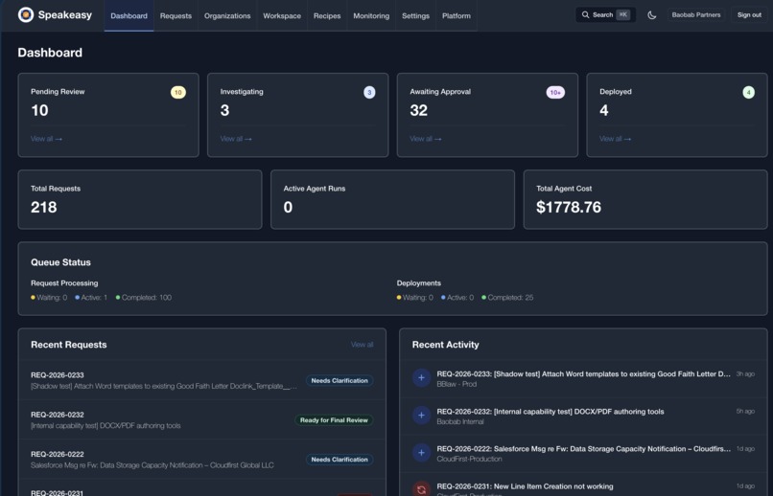Viewport: 773px width, 496px height.
Task: Open REQ-2026-0222 in Recent Requests
Action: pyautogui.click(x=201, y=459)
